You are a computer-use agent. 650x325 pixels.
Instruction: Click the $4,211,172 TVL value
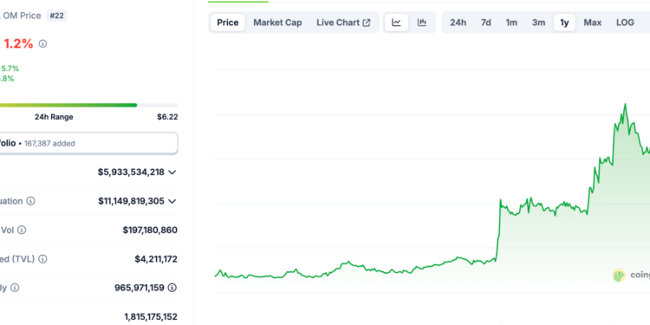[x=156, y=259]
